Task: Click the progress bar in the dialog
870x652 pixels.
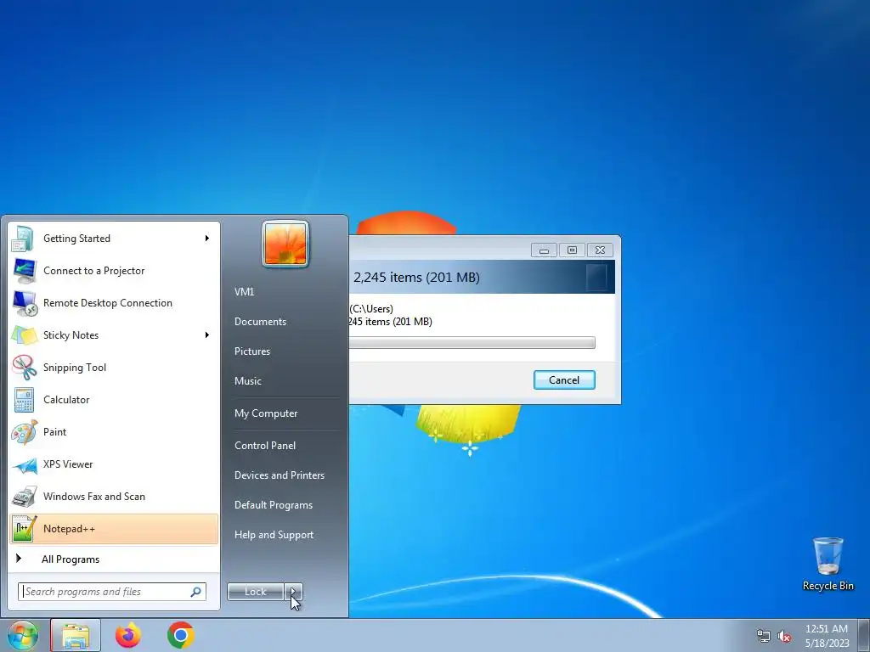Action: [x=472, y=343]
